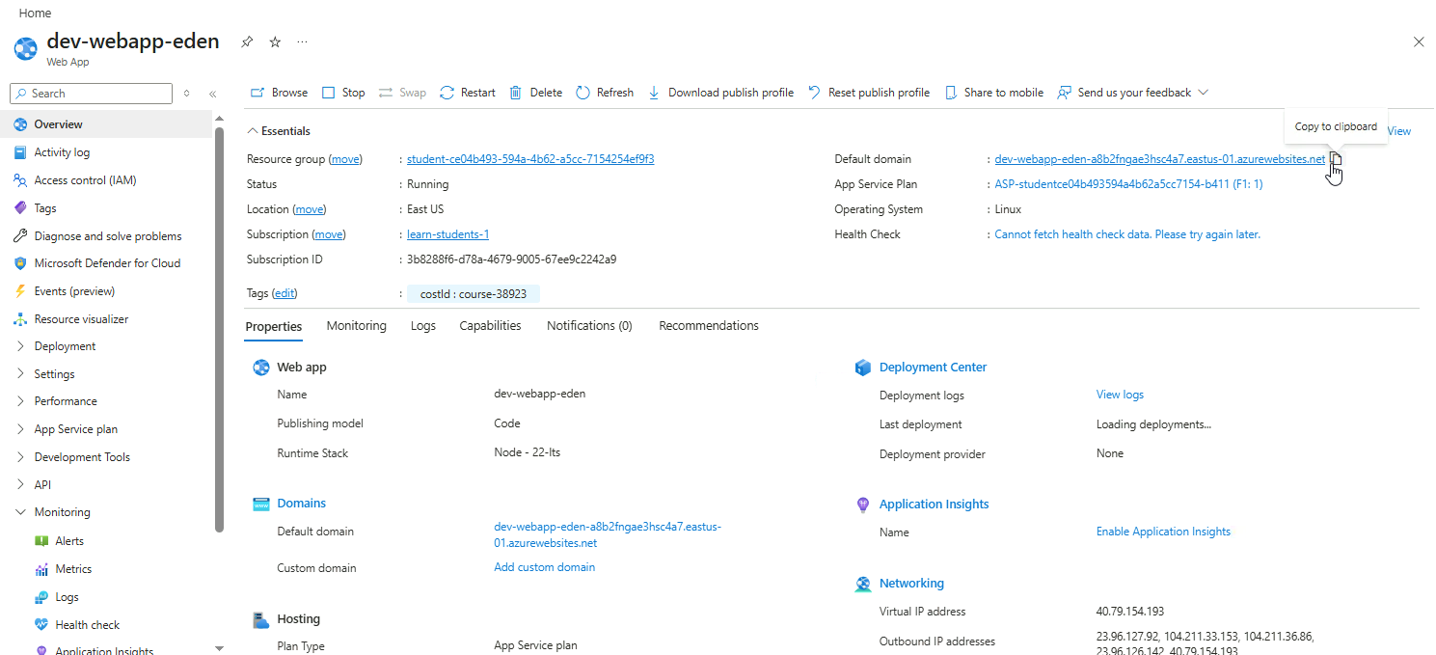Open Send us your feedback dropdown
Viewport: 1436px width, 655px height.
tap(1203, 93)
